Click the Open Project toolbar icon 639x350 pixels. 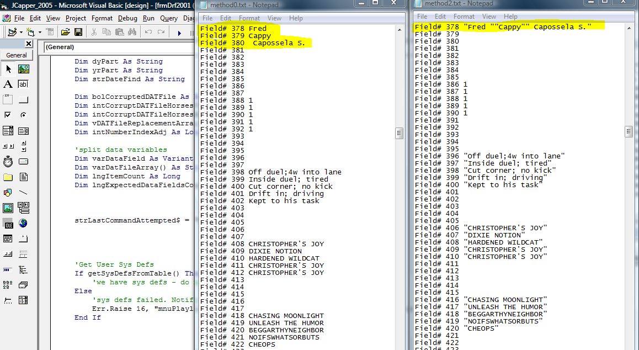65,32
